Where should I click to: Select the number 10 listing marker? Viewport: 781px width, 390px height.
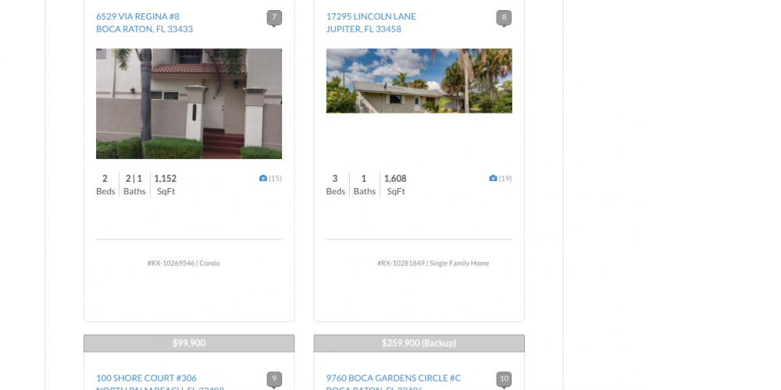coord(504,379)
